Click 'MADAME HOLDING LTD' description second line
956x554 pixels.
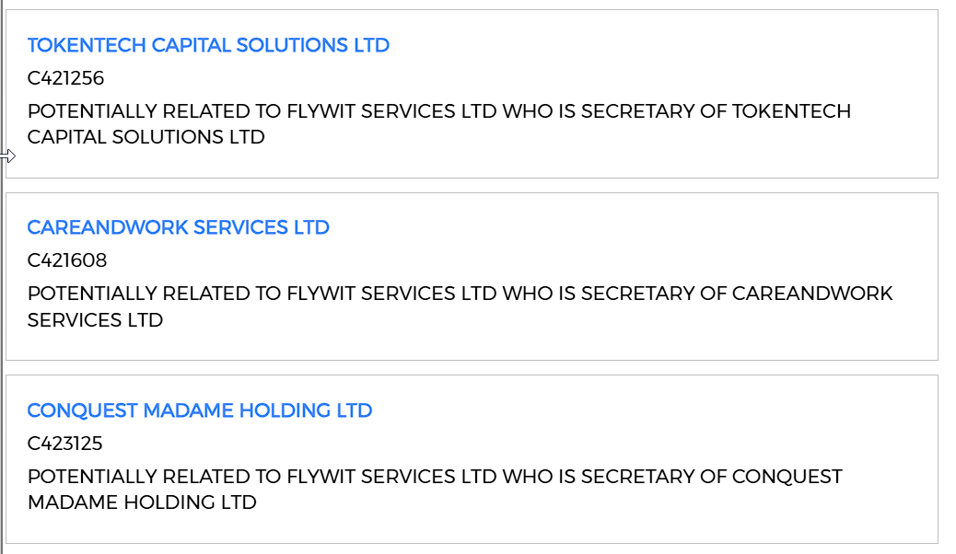point(142,502)
